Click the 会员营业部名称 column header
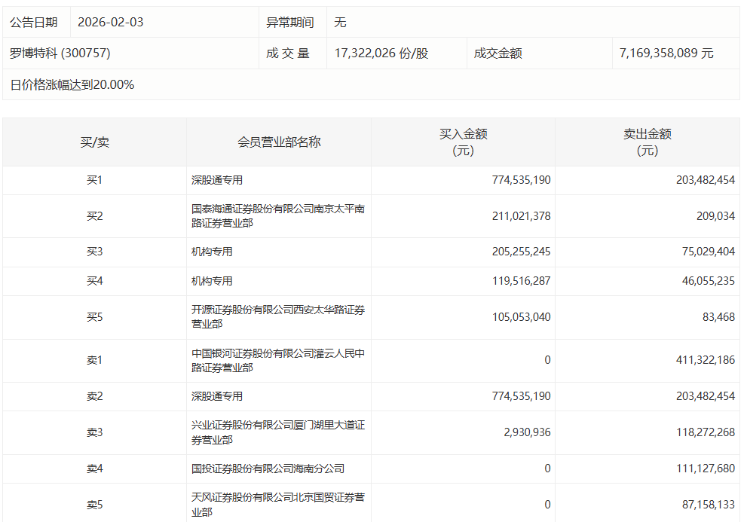Viewport: 744px width, 522px height. [279, 142]
